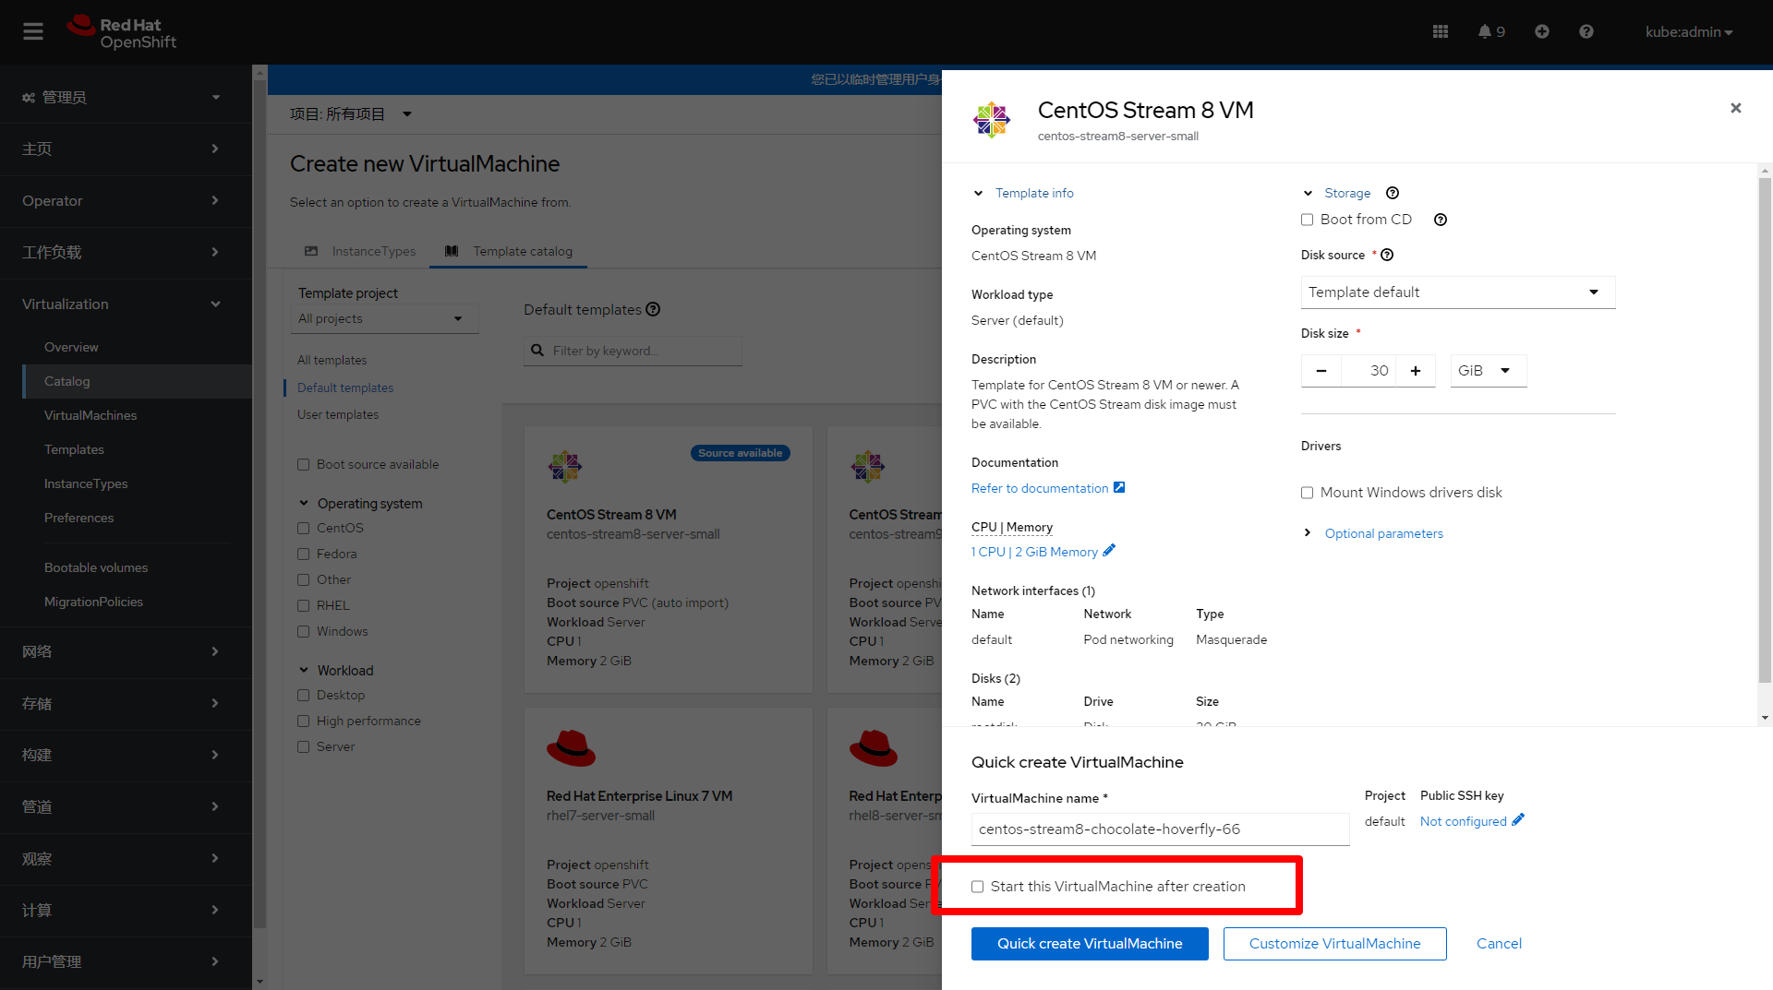The height and width of the screenshot is (990, 1773).
Task: Edit the Public SSH key pencil icon
Action: tap(1517, 820)
